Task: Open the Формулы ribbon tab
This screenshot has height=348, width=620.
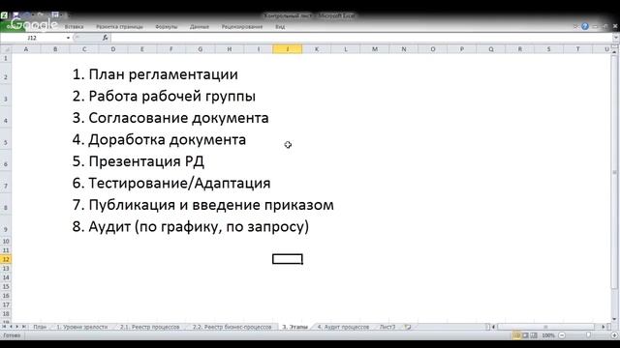Action: (167, 27)
